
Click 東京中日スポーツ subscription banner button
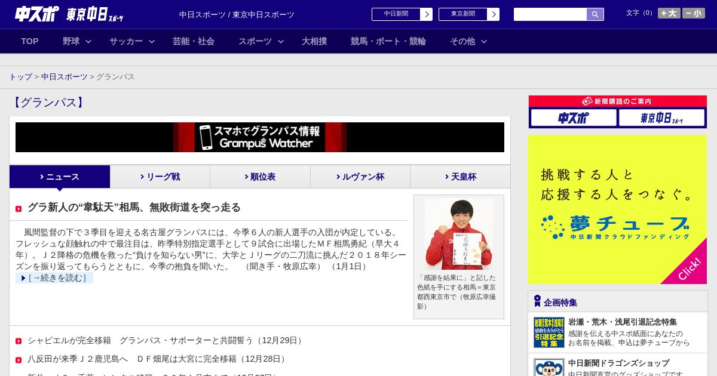click(x=661, y=118)
